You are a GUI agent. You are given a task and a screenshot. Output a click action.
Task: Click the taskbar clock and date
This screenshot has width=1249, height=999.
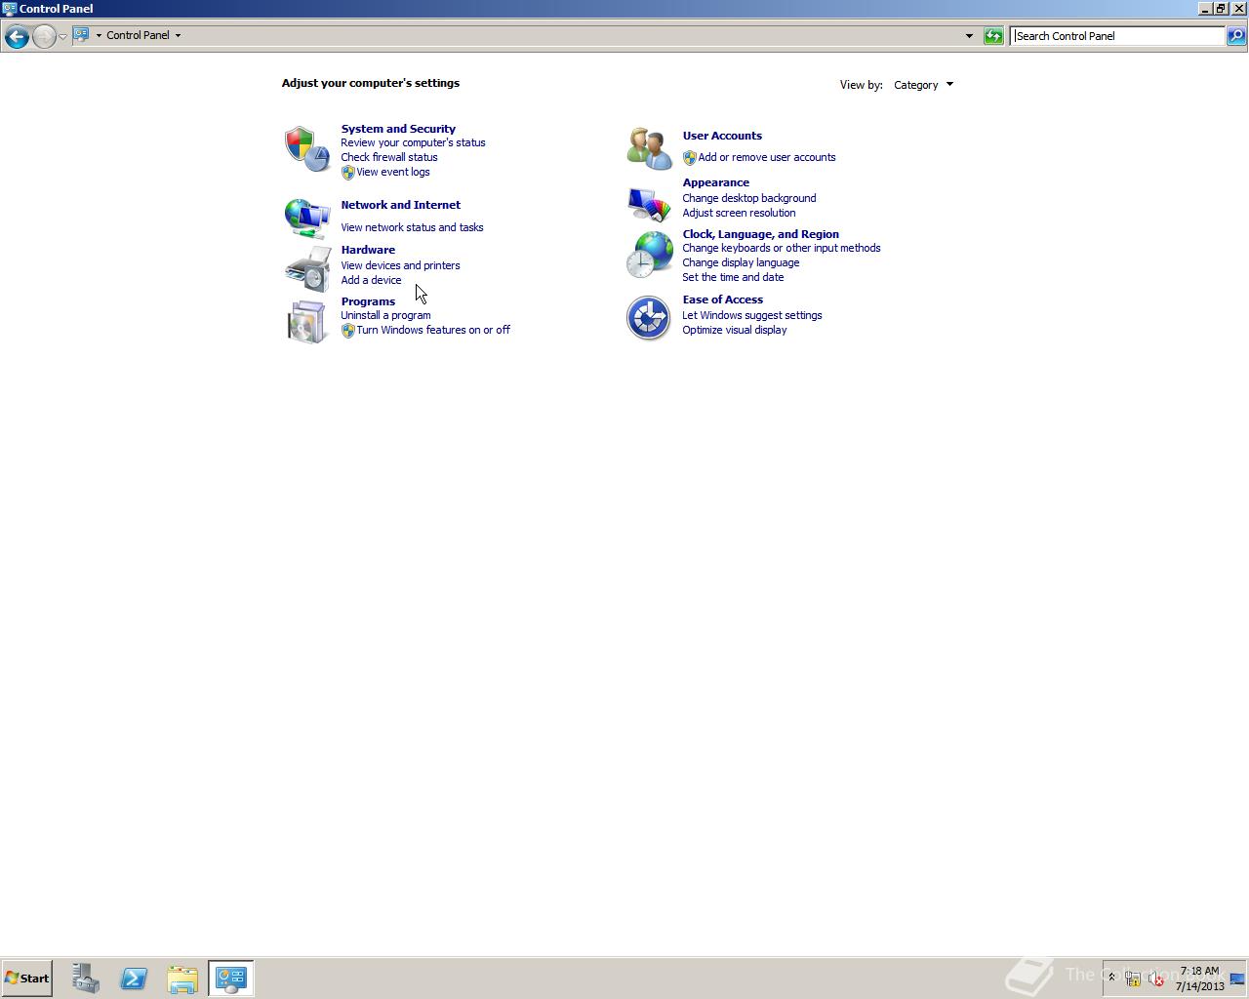pyautogui.click(x=1199, y=979)
